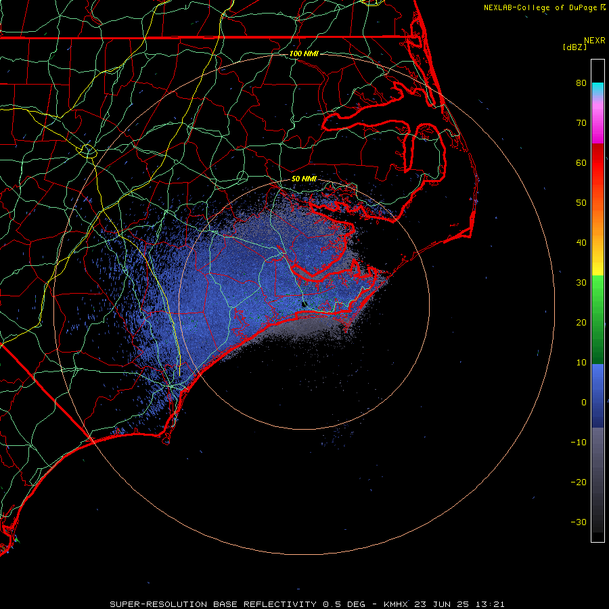Image resolution: width=609 pixels, height=609 pixels.
Task: Select the -20 value on dBZ scale
Action: 579,482
